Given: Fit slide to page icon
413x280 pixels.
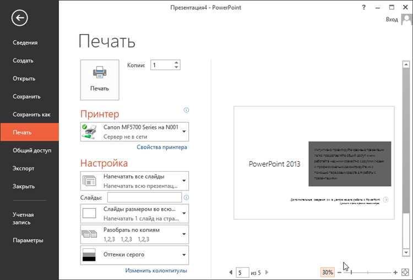Looking at the screenshot, I should point(405,272).
